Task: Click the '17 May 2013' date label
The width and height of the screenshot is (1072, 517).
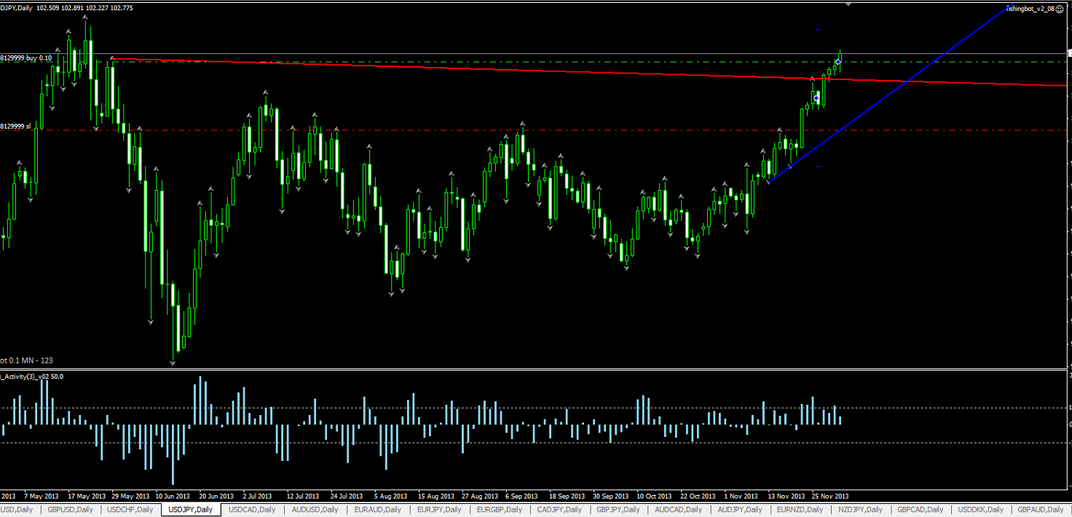Action: [86, 495]
